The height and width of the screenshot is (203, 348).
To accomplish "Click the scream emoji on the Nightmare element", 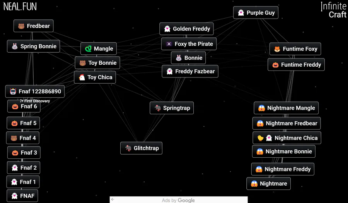I will pyautogui.click(x=254, y=184).
